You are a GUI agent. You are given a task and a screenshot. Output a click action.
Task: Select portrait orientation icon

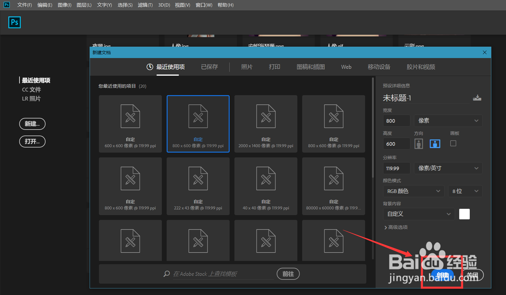click(418, 144)
